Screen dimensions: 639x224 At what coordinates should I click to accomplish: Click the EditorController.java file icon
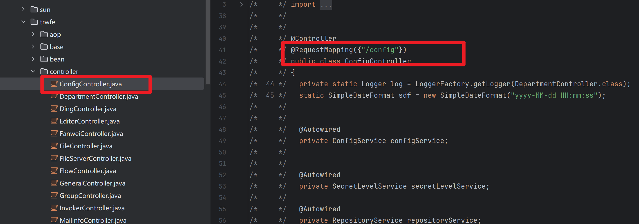click(54, 121)
